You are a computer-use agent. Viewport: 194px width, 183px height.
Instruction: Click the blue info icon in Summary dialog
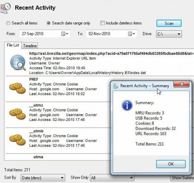[127, 105]
